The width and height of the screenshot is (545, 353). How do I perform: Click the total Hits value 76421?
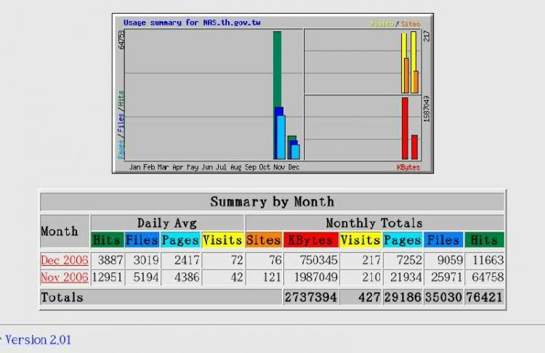click(485, 297)
